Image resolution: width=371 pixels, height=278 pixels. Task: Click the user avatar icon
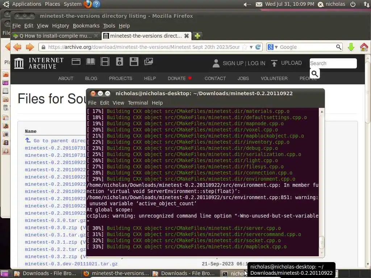(x=216, y=63)
